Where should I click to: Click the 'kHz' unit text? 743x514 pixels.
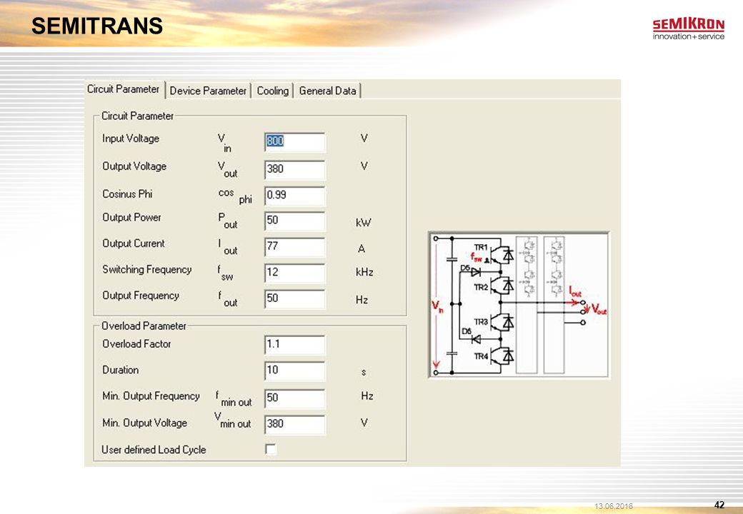[x=364, y=272]
